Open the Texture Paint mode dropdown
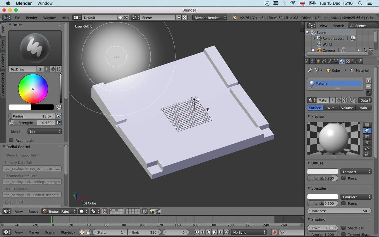379x237 pixels. [59, 211]
